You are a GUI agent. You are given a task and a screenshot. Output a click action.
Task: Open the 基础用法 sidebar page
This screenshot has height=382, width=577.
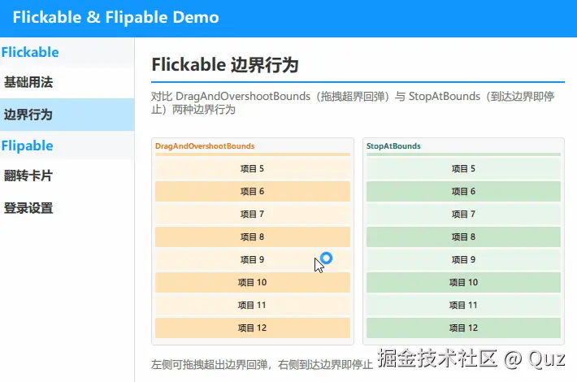click(67, 82)
